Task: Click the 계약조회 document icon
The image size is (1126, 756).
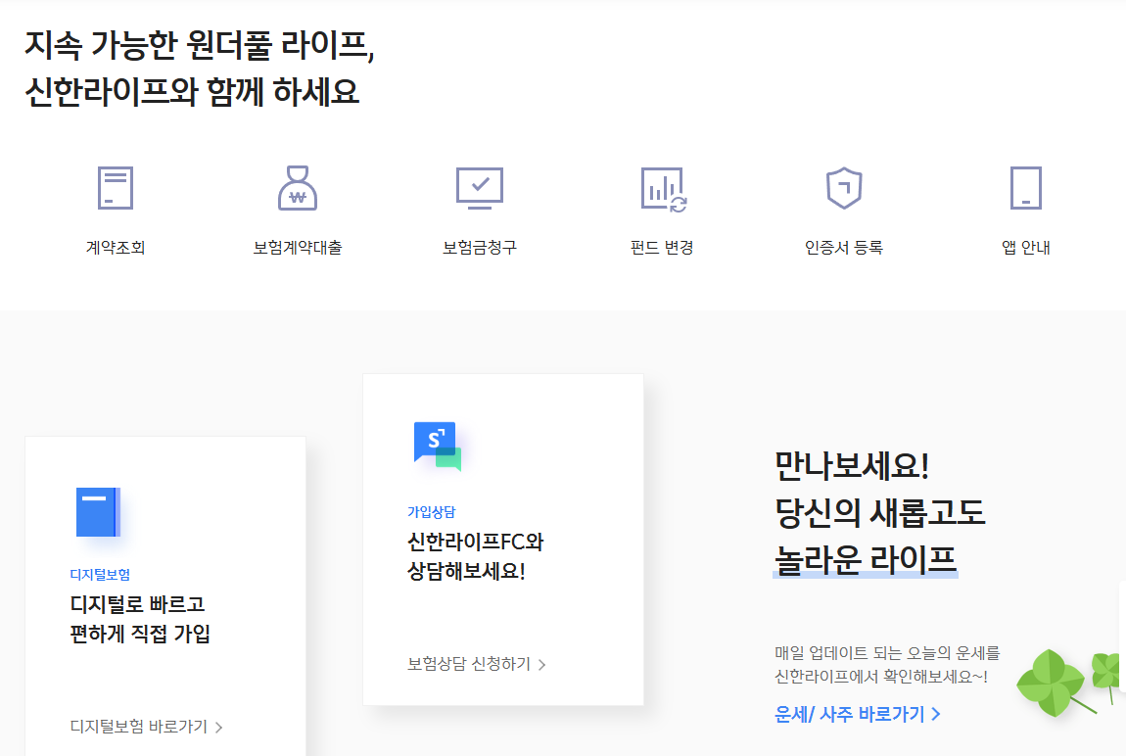Action: coord(116,187)
